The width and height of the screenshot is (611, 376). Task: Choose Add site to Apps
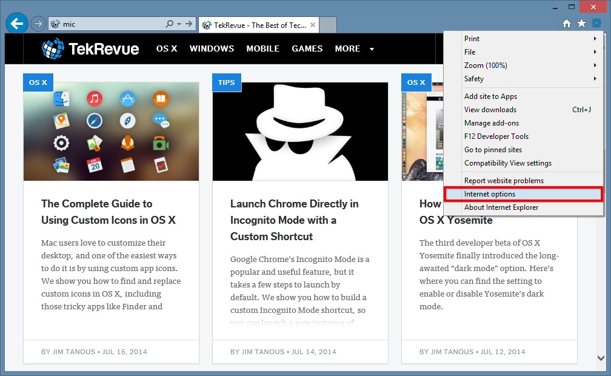523,96
